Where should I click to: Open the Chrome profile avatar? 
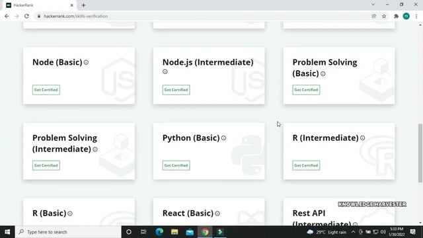coord(406,16)
